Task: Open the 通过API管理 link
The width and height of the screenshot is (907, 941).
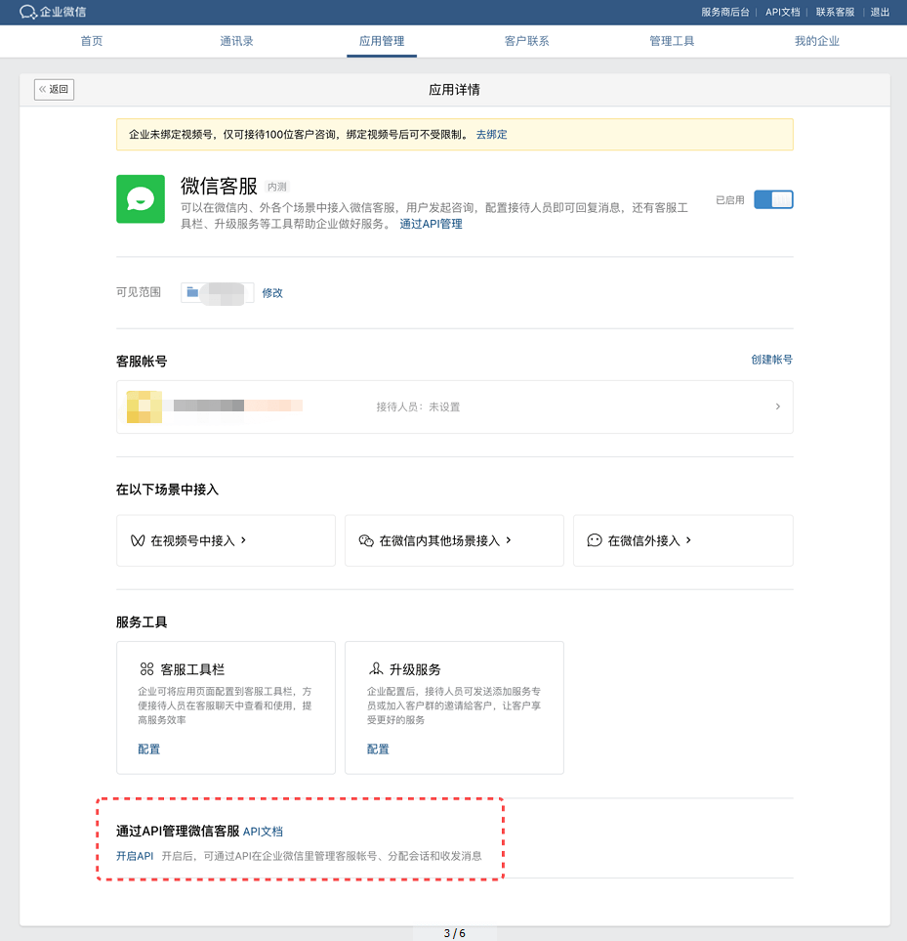Action: click(431, 224)
